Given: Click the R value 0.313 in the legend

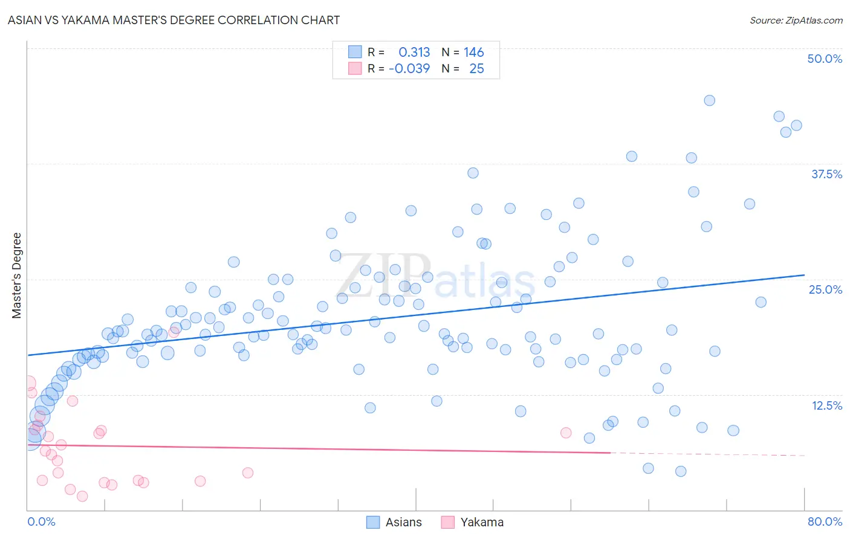Looking at the screenshot, I should click(414, 52).
